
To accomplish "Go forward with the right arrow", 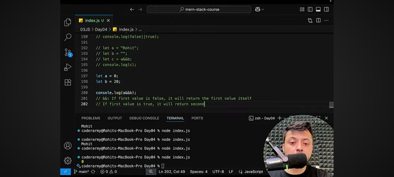I will click(x=140, y=10).
